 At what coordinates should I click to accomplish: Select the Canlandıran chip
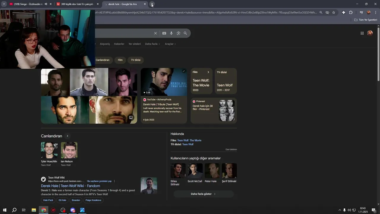[x=102, y=60]
